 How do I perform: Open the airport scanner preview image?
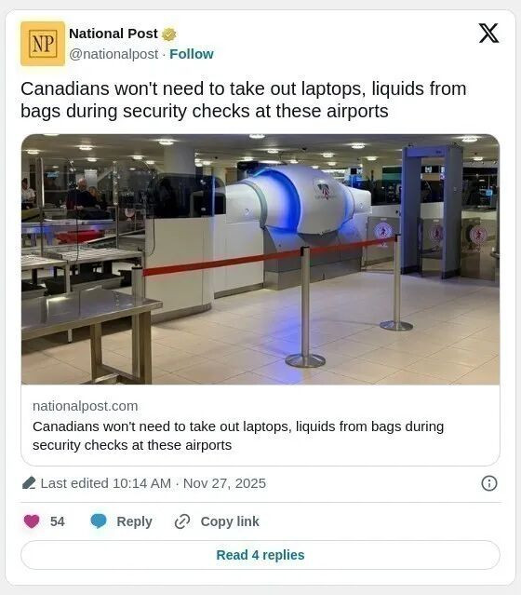point(260,259)
